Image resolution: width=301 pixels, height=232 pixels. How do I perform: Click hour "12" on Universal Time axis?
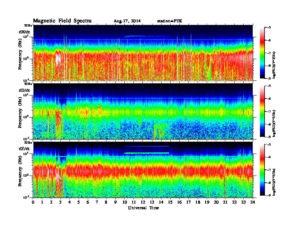click(x=143, y=202)
